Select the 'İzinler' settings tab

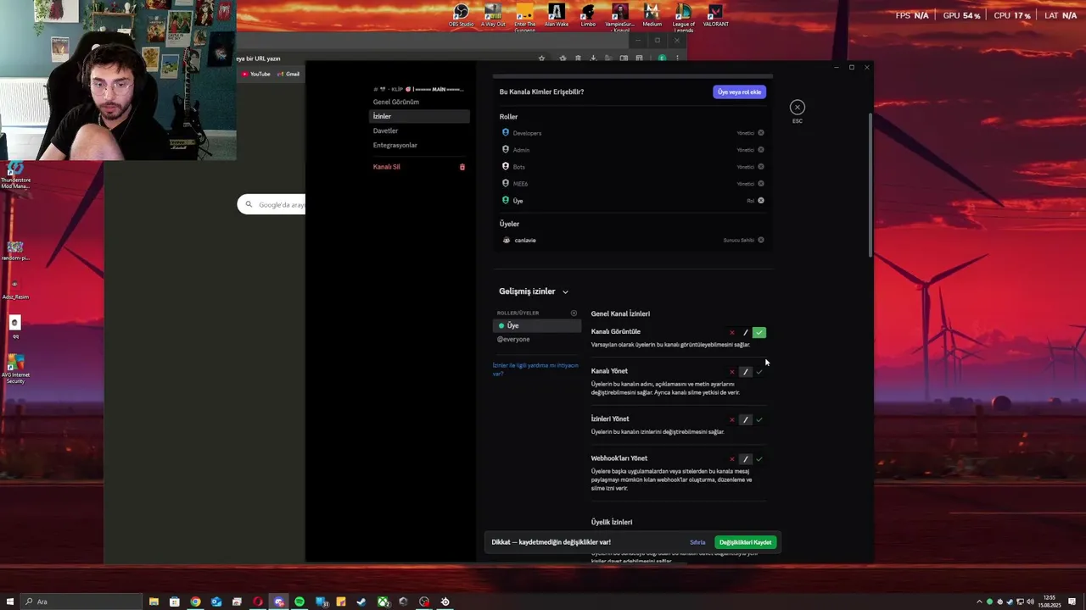tap(419, 116)
